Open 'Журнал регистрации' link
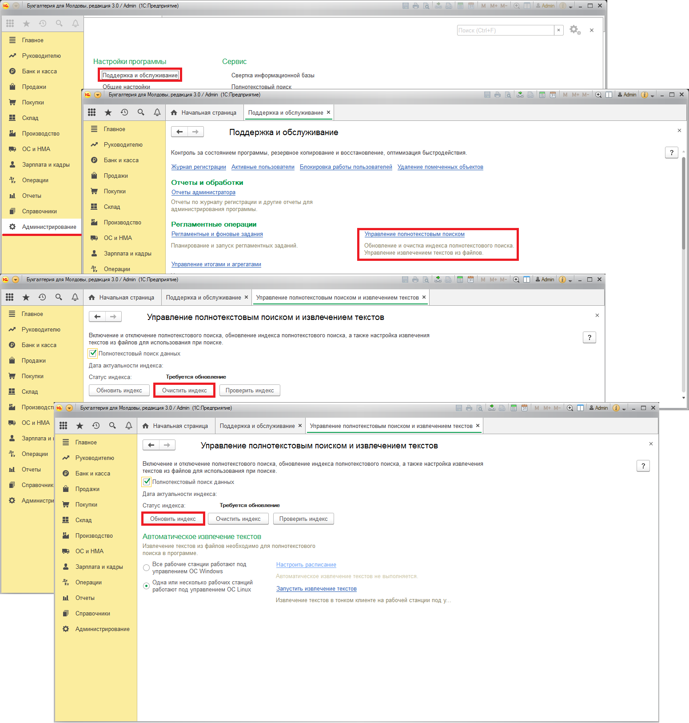 (x=199, y=167)
